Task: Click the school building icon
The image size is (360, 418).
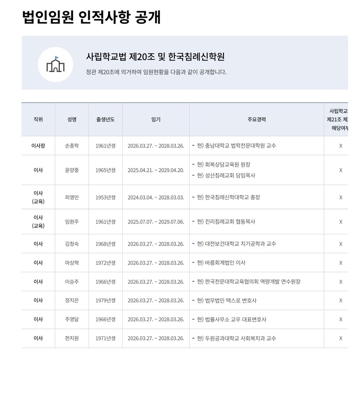Action: (55, 64)
